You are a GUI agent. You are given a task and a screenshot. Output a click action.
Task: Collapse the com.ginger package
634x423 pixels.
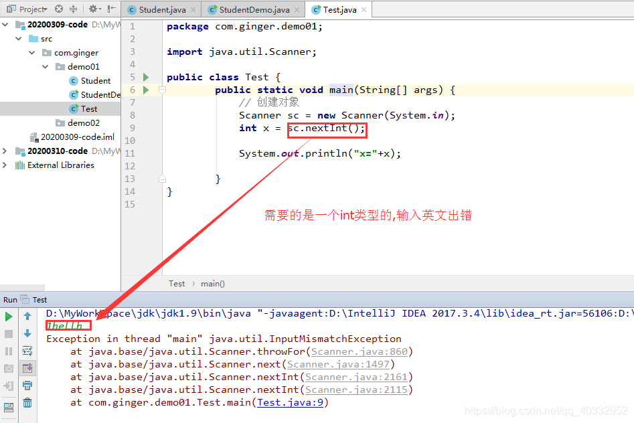[32, 53]
